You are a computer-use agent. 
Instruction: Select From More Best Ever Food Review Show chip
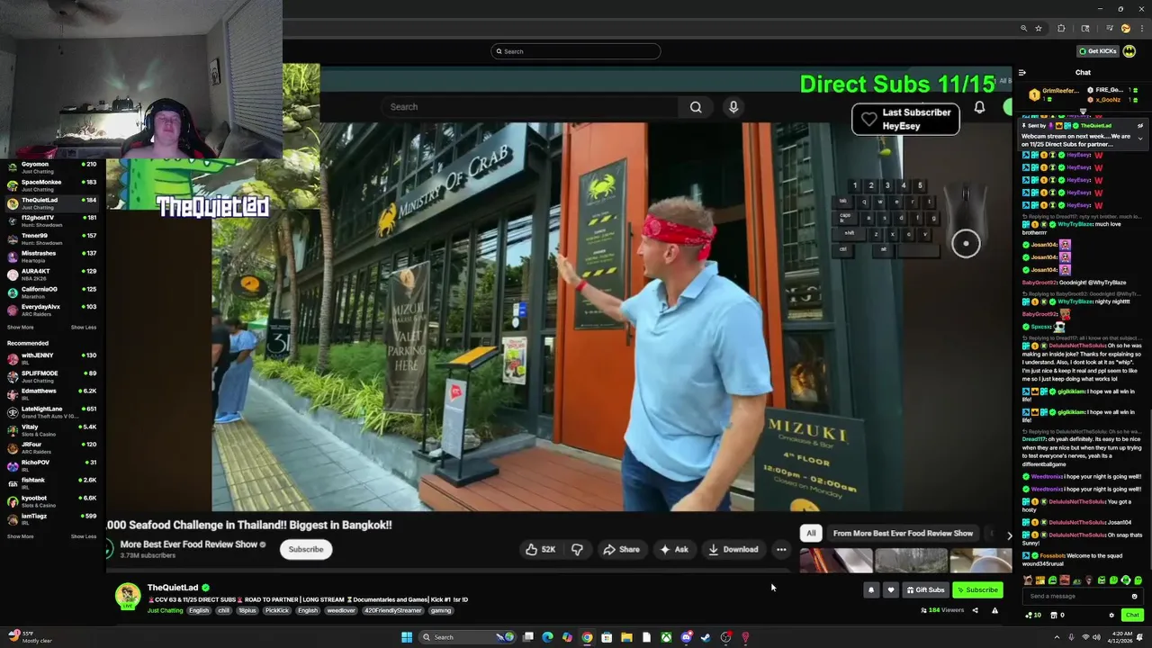[903, 533]
